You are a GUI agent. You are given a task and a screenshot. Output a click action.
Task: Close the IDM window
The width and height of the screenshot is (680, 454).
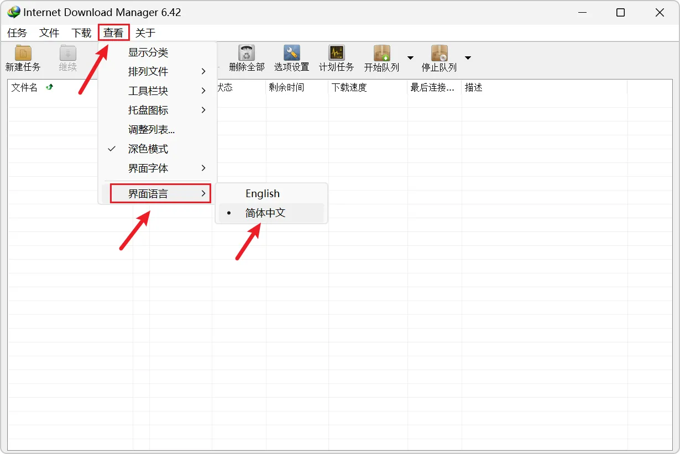(x=660, y=12)
